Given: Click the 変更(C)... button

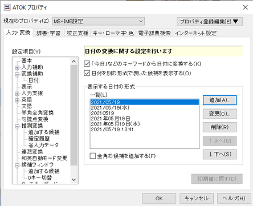Looking at the screenshot, I should [x=219, y=114].
